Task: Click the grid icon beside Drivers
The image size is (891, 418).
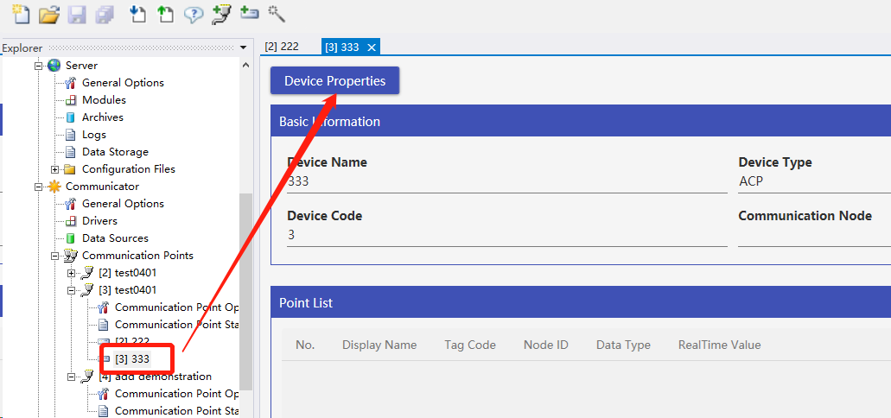Action: pos(71,221)
